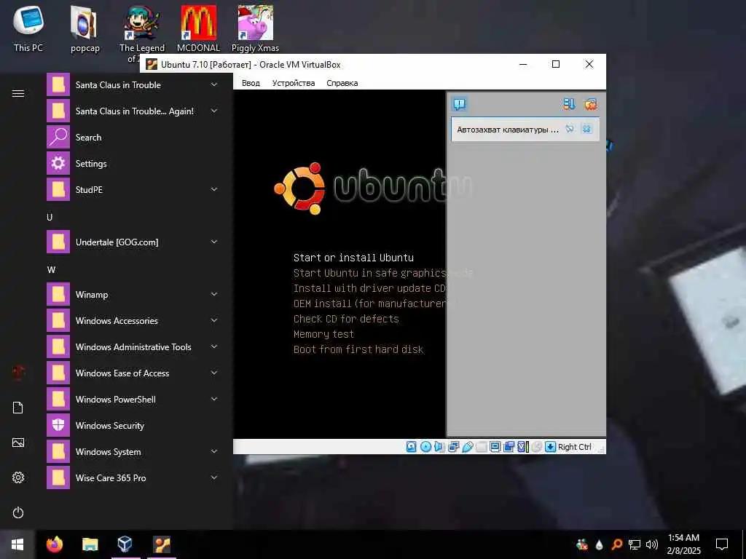This screenshot has height=559, width=746.
Task: Open Search from the Start app list
Action: pos(133,138)
